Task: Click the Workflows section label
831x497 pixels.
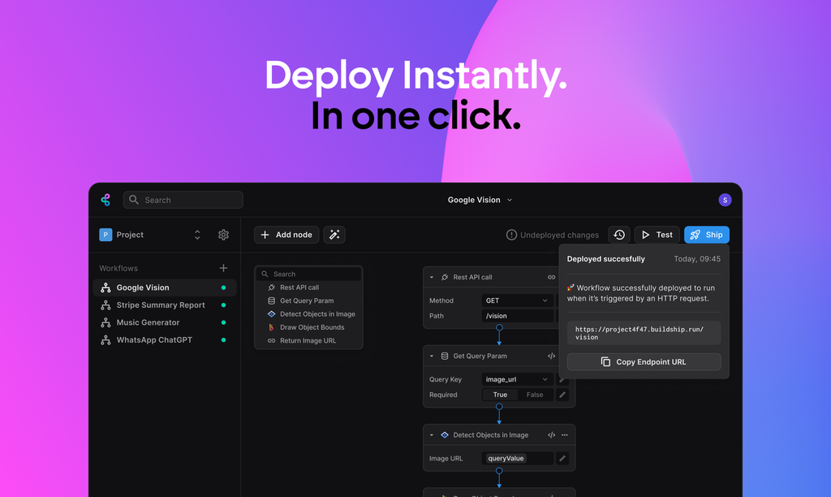Action: (x=118, y=268)
